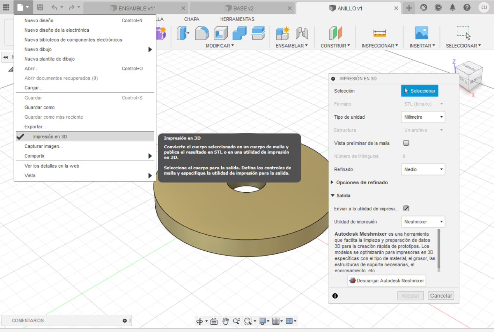This screenshot has height=332, width=494.
Task: Choose Exportar... menu entry
Action: (x=85, y=127)
